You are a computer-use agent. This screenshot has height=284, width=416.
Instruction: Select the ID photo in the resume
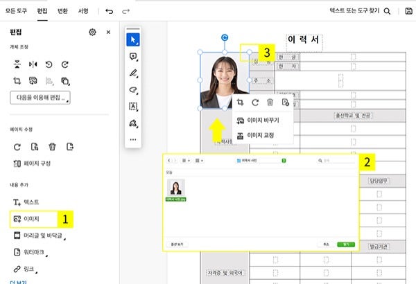(x=225, y=80)
